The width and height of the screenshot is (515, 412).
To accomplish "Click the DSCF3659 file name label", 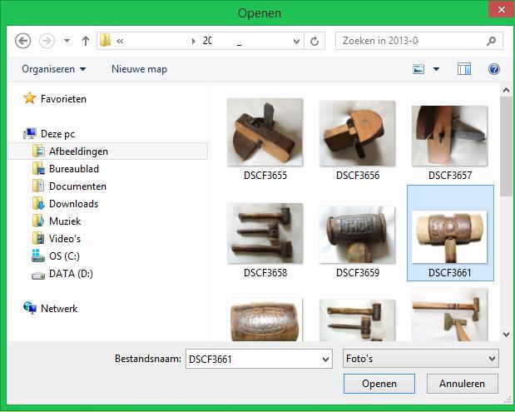I will [x=358, y=273].
